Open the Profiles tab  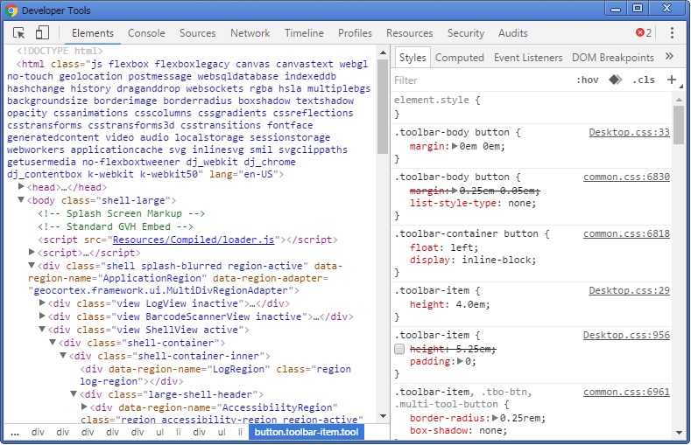pos(355,33)
